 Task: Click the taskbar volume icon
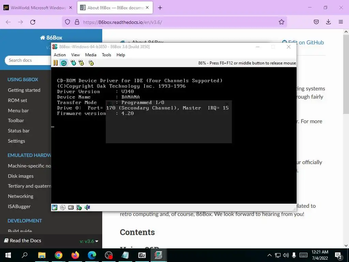click(286, 255)
